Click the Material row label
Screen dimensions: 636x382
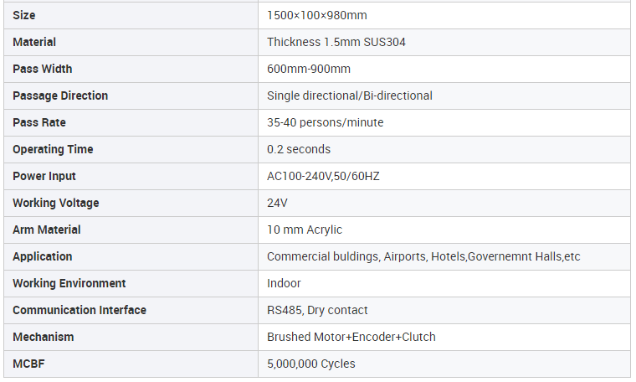point(34,42)
